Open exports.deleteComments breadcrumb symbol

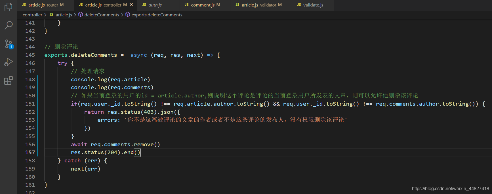[x=157, y=15]
